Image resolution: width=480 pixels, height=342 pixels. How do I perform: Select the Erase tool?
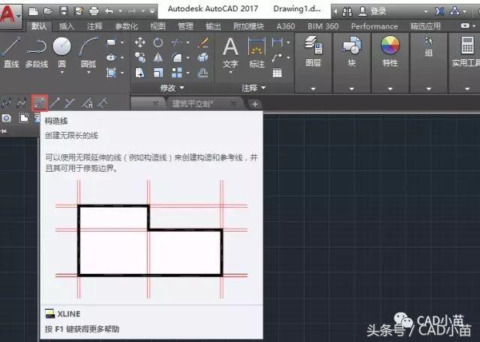[x=203, y=42]
